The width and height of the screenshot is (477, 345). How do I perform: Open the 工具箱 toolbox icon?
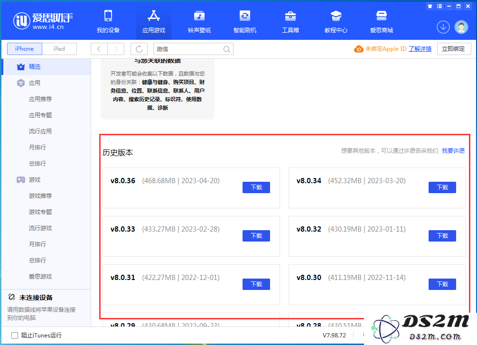point(290,16)
